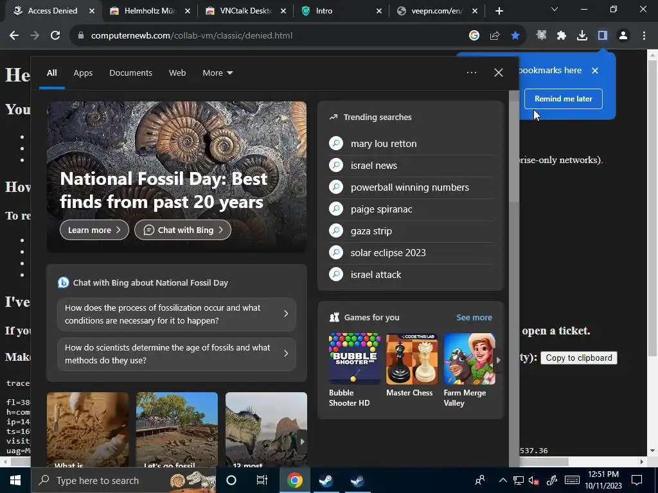Screen dimensions: 658x493
Task: Search trending solar eclipse 2023
Action: pos(411,253)
